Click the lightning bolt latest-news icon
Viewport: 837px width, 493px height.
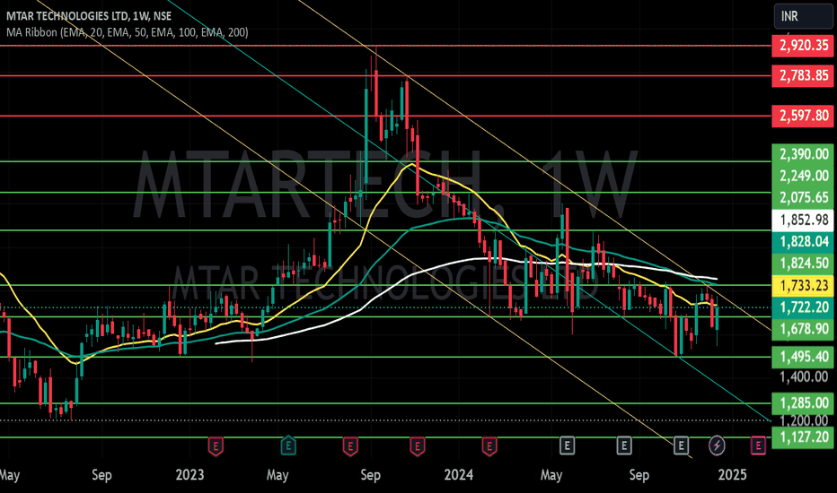717,445
